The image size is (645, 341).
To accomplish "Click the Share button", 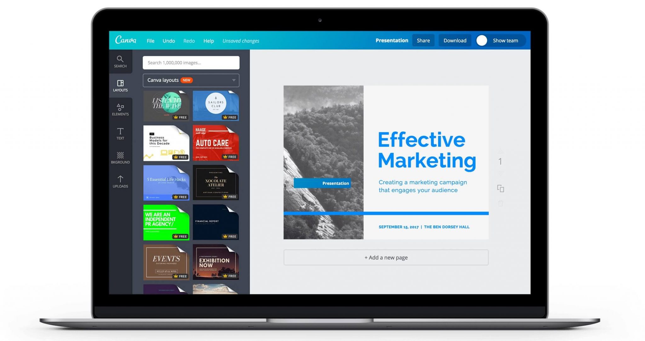I will 424,41.
